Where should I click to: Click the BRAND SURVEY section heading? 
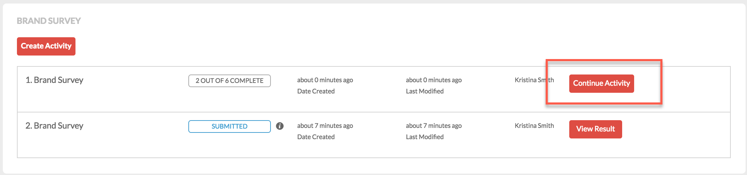tap(49, 21)
